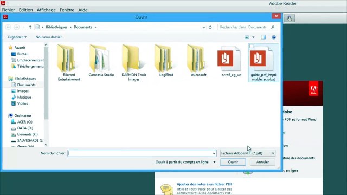Expand the Nom du fichier dropdown arrow
The width and height of the screenshot is (347, 195).
[x=214, y=153]
